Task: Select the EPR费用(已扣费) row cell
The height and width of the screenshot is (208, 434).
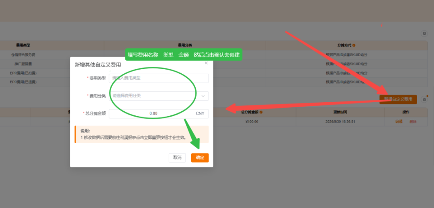Action: coord(23,73)
